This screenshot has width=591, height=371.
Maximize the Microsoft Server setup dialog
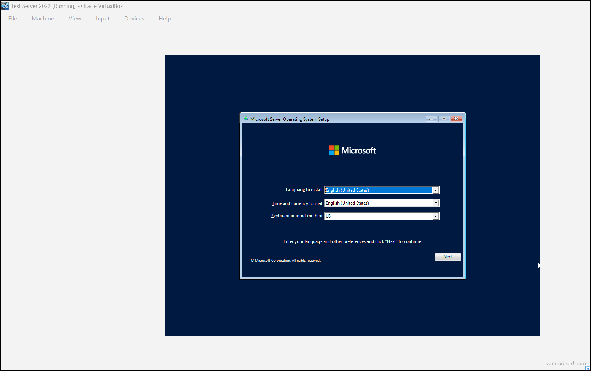point(444,119)
